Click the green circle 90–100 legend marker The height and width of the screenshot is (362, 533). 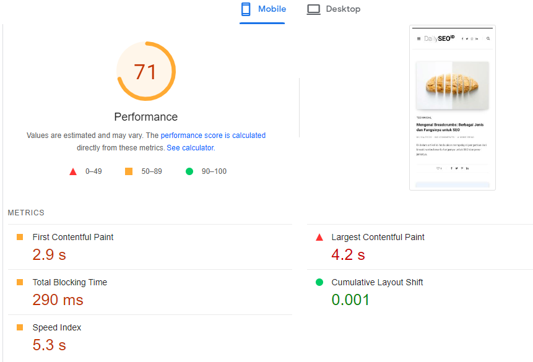(x=189, y=171)
